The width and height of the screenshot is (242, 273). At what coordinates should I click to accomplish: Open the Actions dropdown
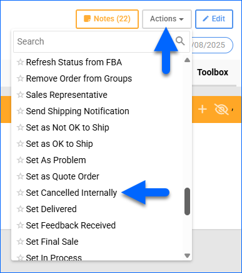167,19
